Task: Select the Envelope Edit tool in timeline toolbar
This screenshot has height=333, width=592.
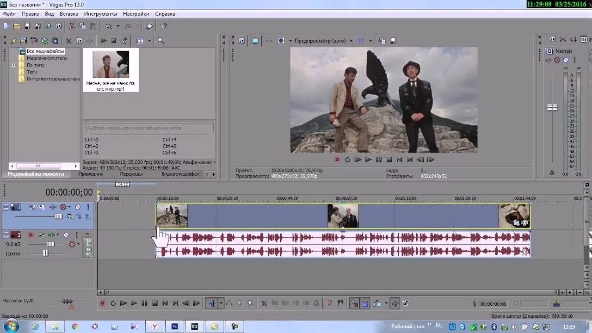Action: coord(230,303)
